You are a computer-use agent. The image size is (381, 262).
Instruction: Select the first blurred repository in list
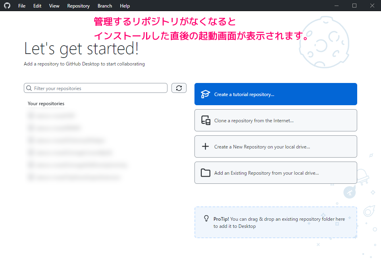pyautogui.click(x=52, y=116)
